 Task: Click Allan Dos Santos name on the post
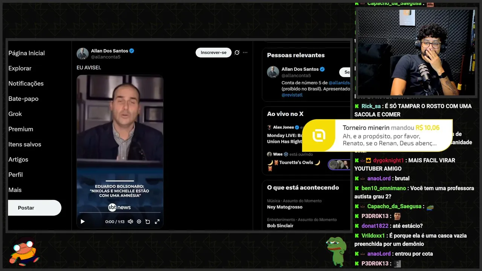click(x=110, y=51)
